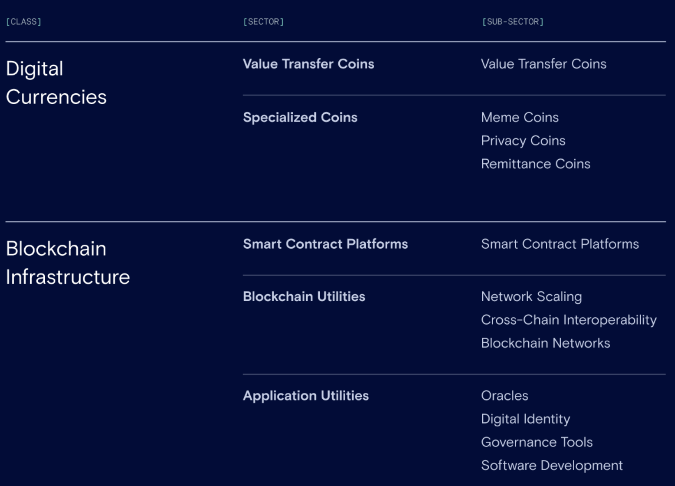This screenshot has width=675, height=486.
Task: Click the Blockchain Networks sub-sector
Action: click(x=546, y=343)
